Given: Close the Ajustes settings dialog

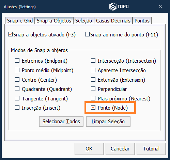Looking at the screenshot, I should 160,7.
